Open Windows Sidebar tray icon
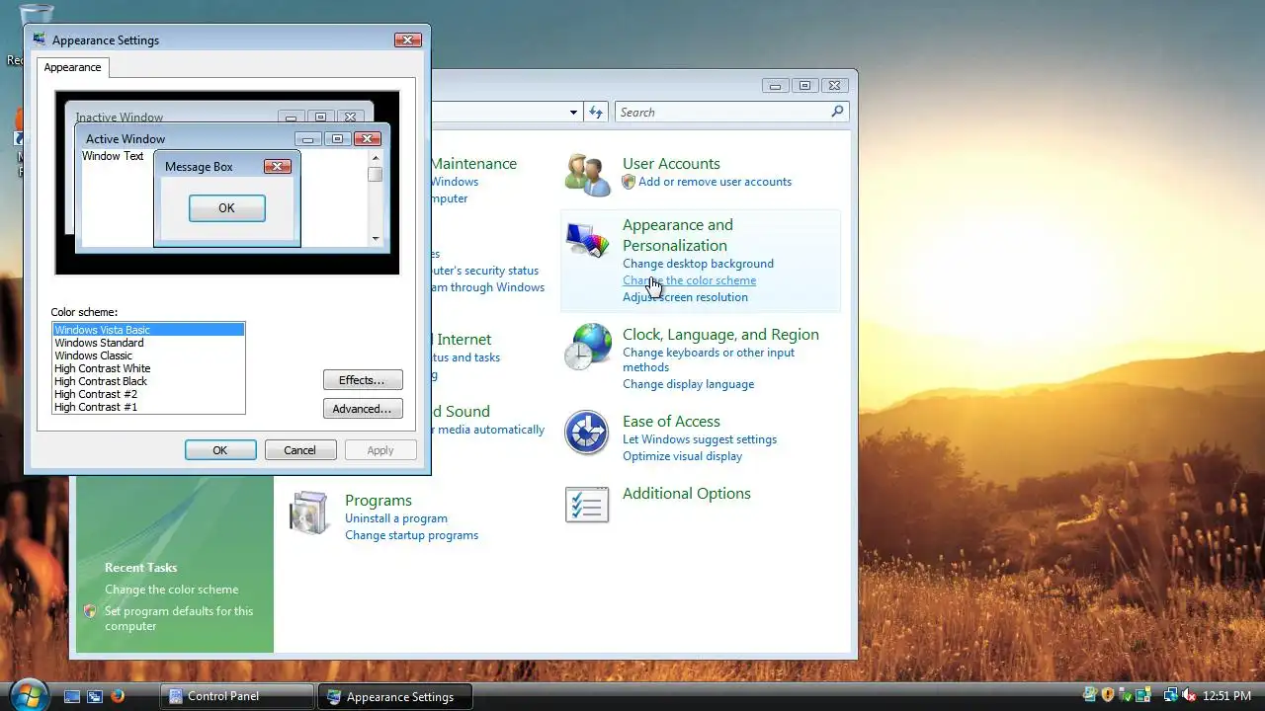The width and height of the screenshot is (1265, 711). [x=1143, y=696]
